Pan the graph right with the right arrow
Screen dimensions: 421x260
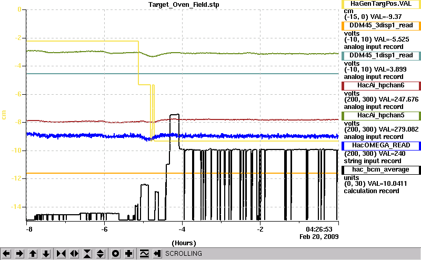click(x=19, y=254)
